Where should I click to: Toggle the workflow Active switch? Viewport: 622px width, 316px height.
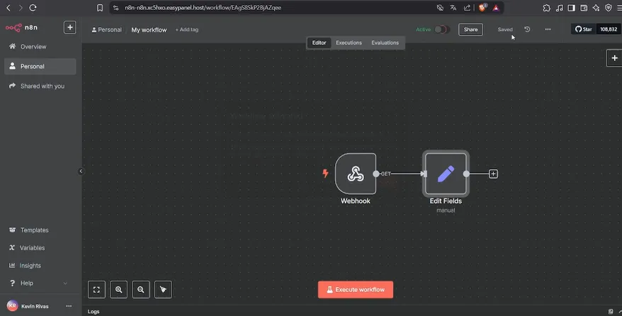click(x=442, y=30)
